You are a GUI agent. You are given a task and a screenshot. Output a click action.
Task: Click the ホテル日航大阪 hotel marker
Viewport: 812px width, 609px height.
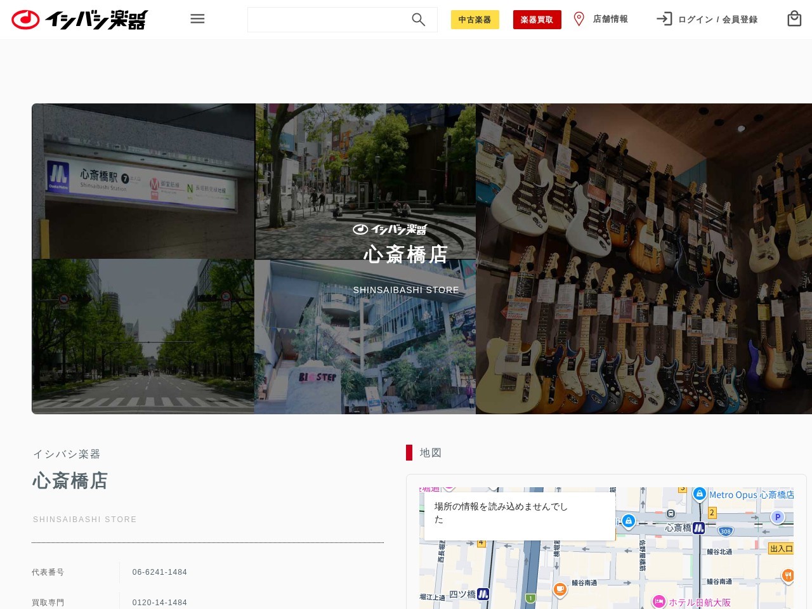[x=658, y=601]
